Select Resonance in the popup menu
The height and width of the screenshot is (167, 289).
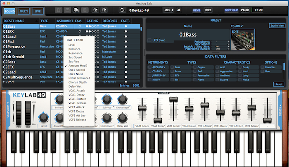pyautogui.click(x=76, y=53)
